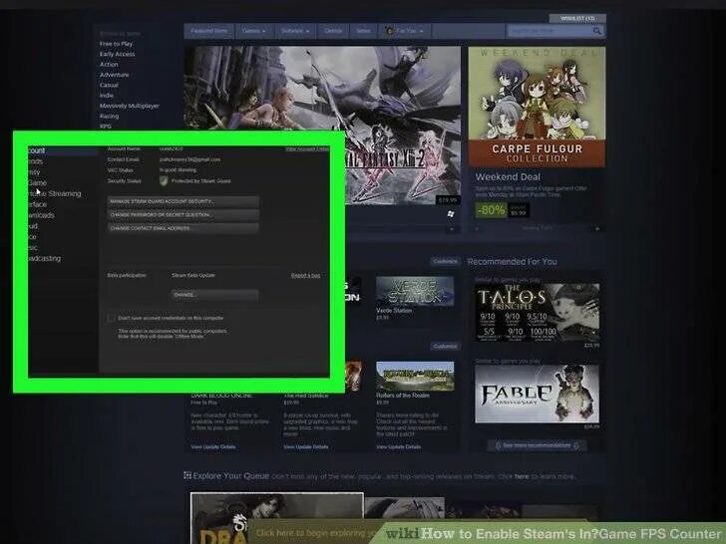Viewport: 726px width, 544px height.
Task: Open the Featured Items tab
Action: tap(209, 31)
